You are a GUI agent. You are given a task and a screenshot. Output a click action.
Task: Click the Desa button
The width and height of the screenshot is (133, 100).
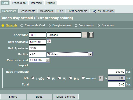39,97
